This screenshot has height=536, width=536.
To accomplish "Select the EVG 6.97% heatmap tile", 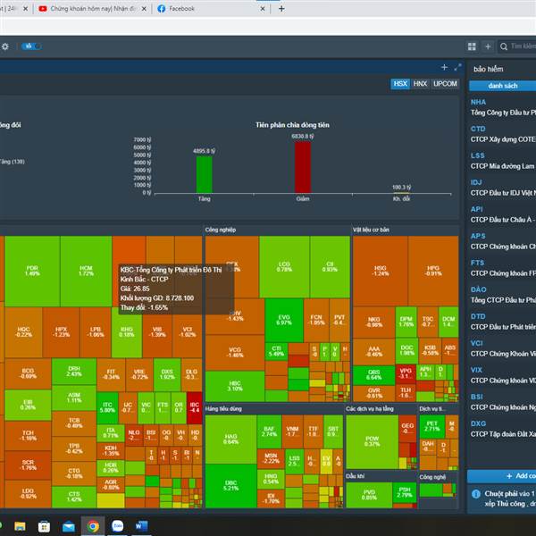I will (x=284, y=321).
